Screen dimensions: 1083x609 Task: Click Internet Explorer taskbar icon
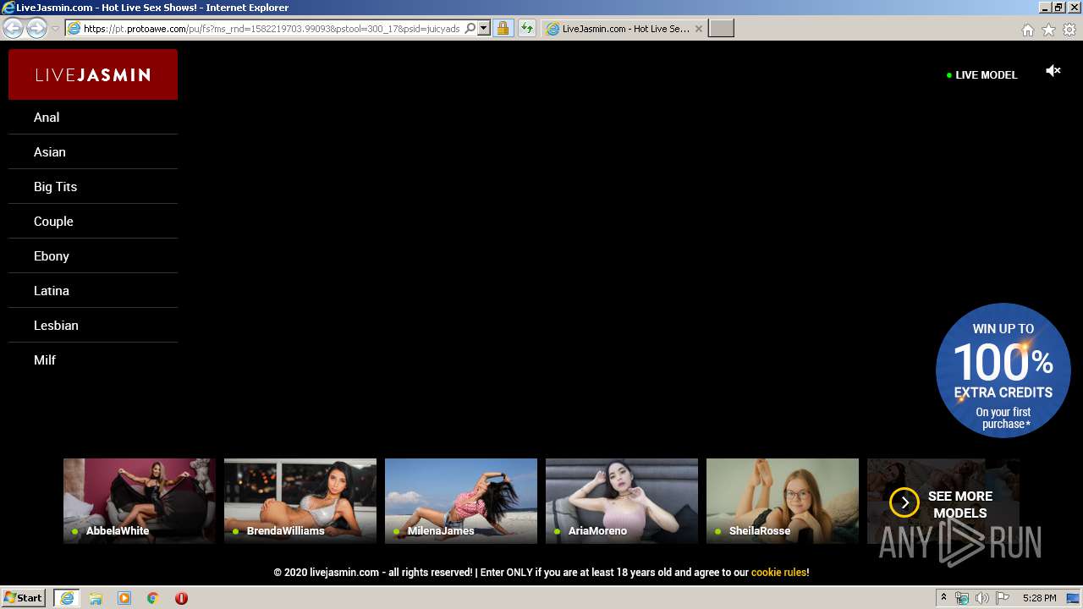tap(67, 598)
